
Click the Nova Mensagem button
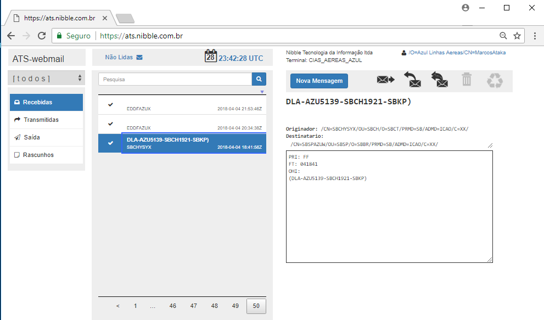[x=319, y=81]
